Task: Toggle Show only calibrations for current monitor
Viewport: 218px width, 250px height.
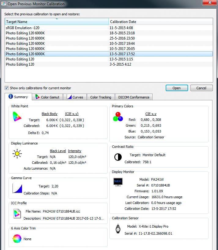Action: tap(6, 88)
